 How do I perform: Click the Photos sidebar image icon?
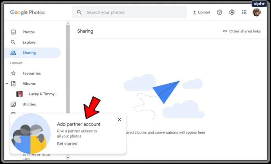(x=13, y=32)
